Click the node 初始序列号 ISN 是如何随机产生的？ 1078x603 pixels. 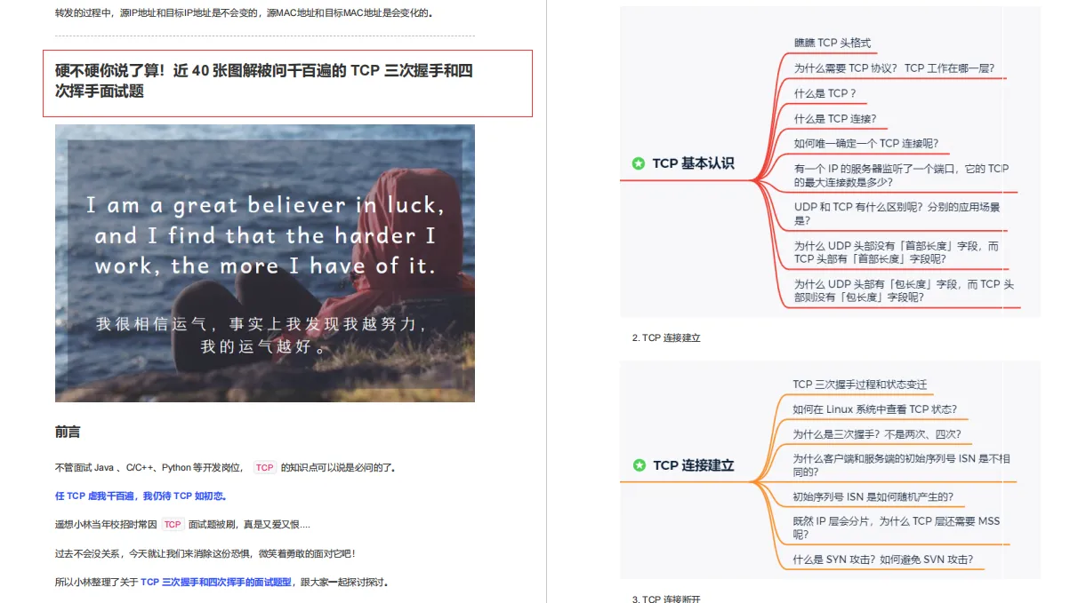tap(873, 496)
